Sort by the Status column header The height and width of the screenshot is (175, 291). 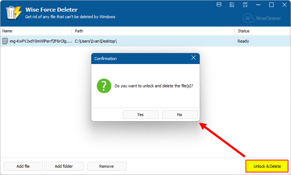(262, 31)
